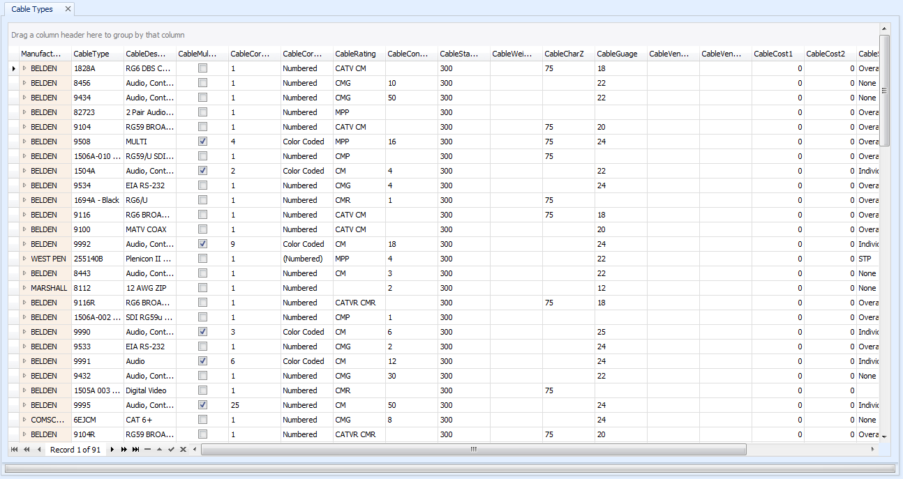The height and width of the screenshot is (479, 903).
Task: Expand the 9104R row details
Action: pos(24,434)
